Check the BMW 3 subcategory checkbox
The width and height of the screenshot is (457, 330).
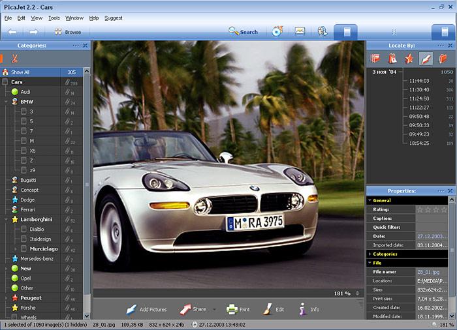pyautogui.click(x=24, y=112)
